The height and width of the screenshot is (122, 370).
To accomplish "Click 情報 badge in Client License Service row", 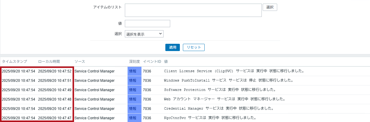I will pyautogui.click(x=133, y=71).
